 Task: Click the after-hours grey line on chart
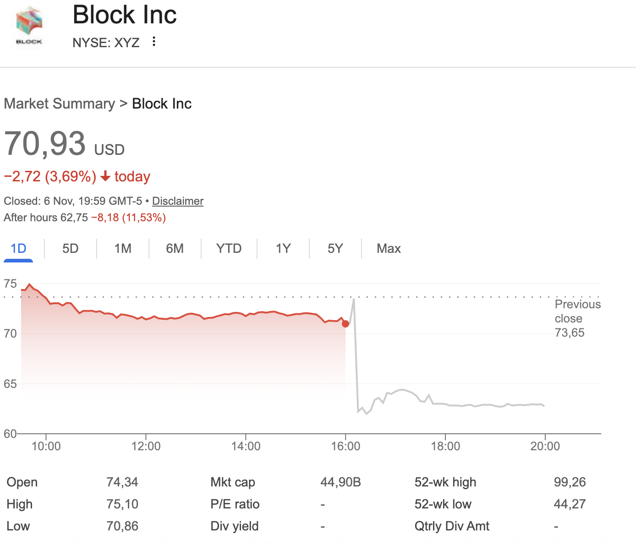458,405
